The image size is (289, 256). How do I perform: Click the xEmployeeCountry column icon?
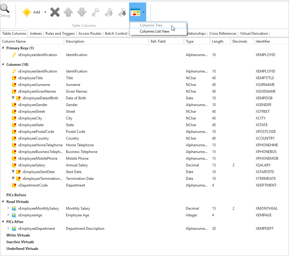(x=14, y=138)
